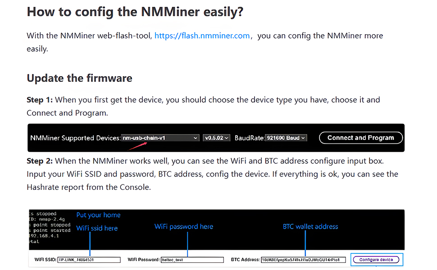Click the 'BTC wallet address' annotation label
437x270 pixels.
click(x=310, y=227)
